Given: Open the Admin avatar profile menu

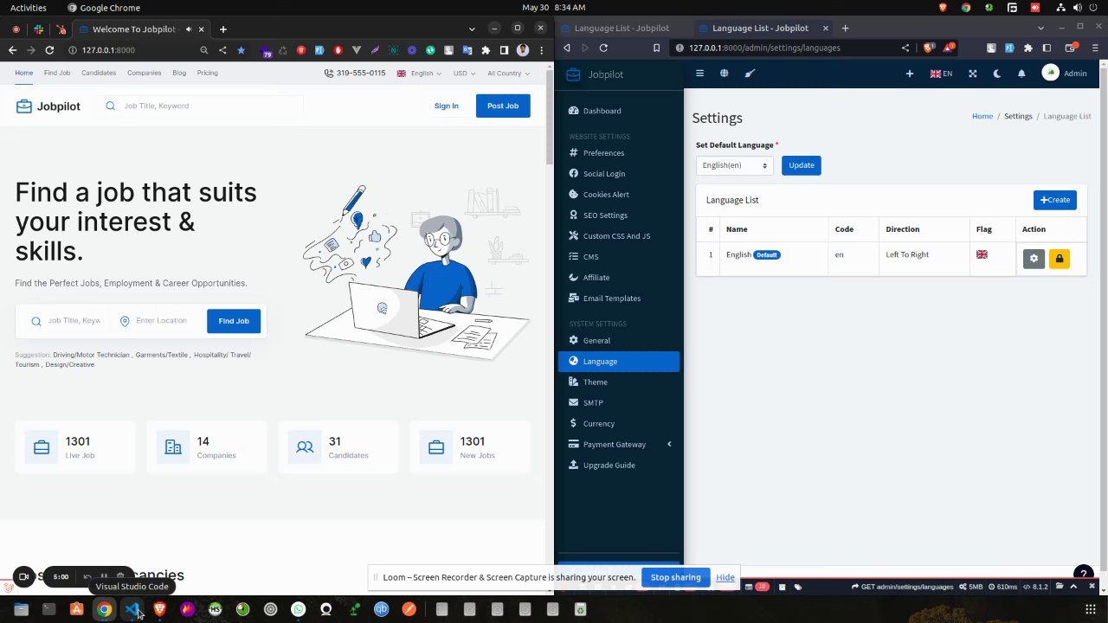Looking at the screenshot, I should [x=1065, y=74].
